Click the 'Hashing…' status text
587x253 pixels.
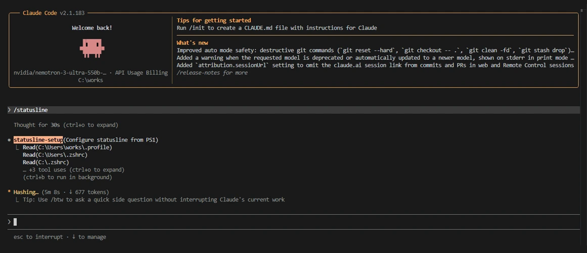[26, 192]
